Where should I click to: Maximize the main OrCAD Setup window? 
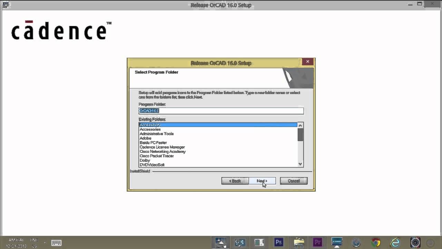[420, 4]
